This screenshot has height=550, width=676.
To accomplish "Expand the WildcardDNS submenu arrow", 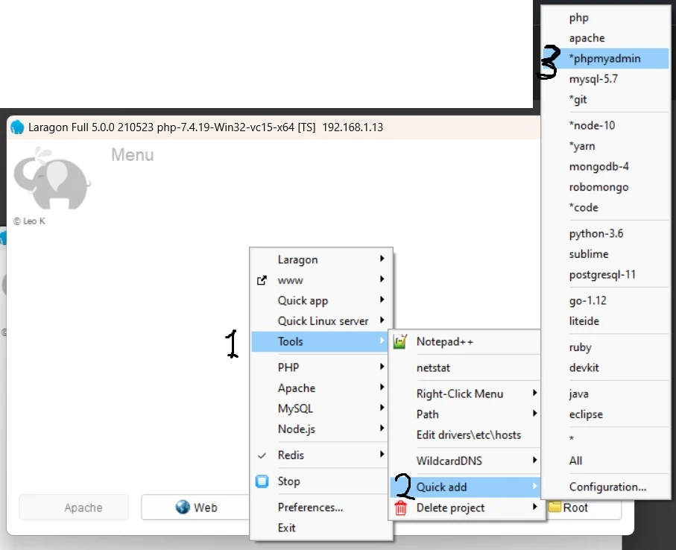I will (534, 460).
